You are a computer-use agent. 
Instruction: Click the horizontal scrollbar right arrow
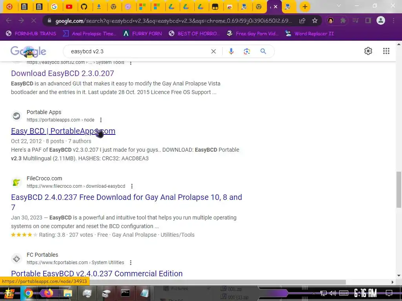click(393, 282)
